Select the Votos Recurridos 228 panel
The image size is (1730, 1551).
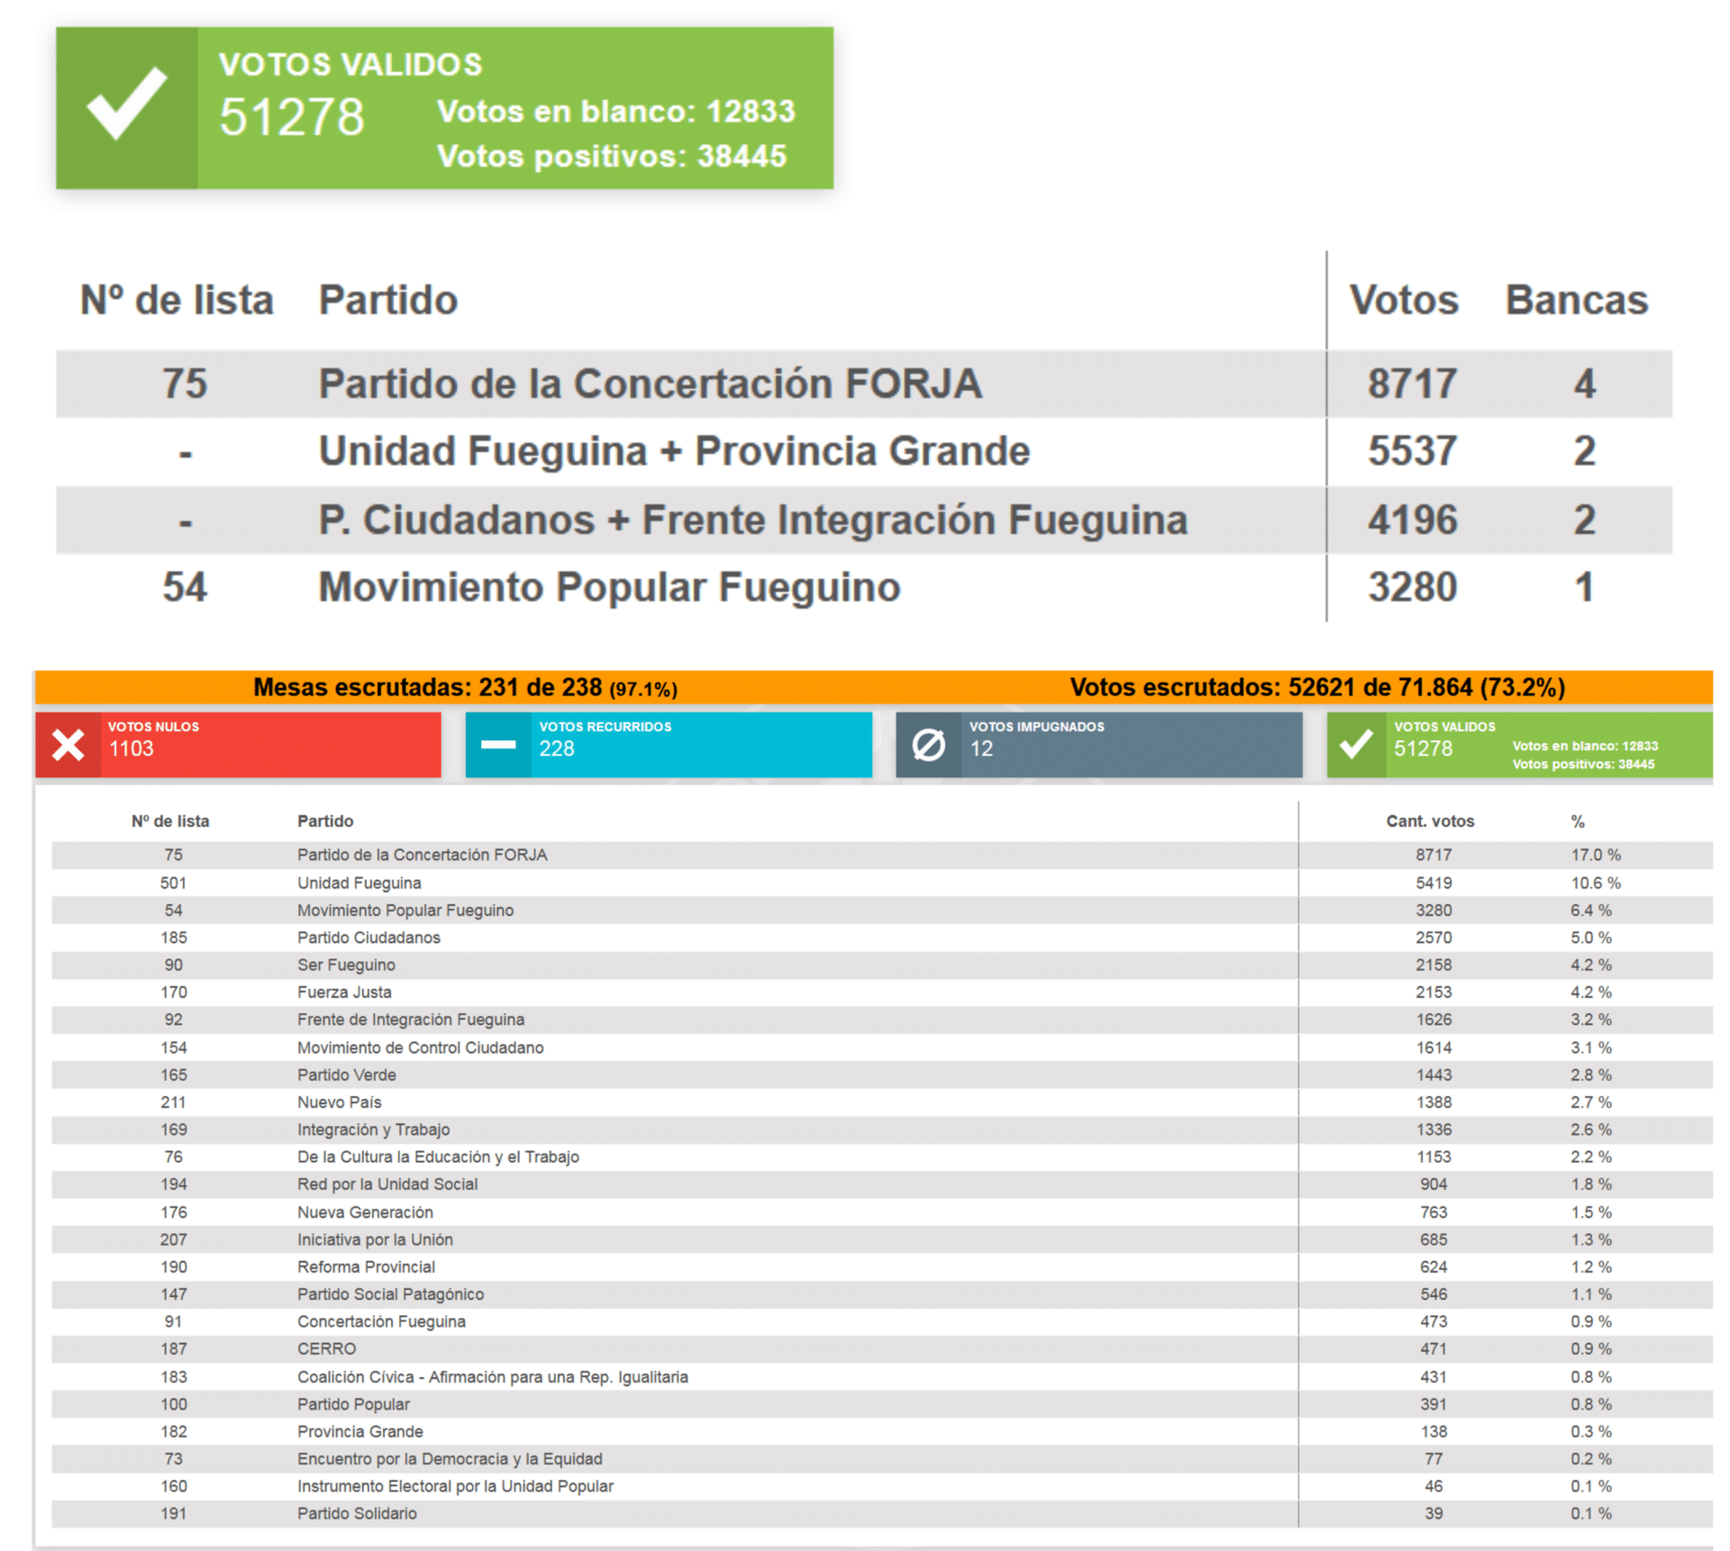pos(669,745)
